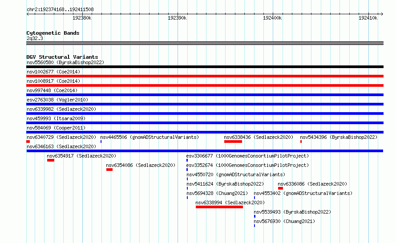
Task: Open nsv6339982 (Sedlazeck2020) variant label
Action: pos(61,109)
